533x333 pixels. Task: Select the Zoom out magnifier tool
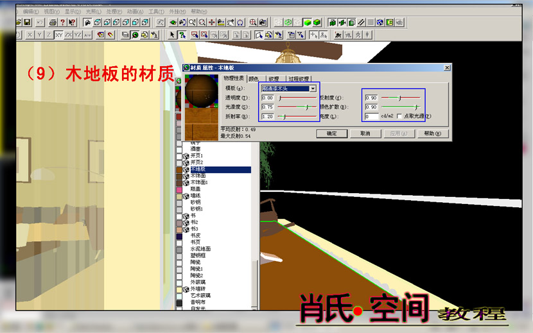(202, 22)
